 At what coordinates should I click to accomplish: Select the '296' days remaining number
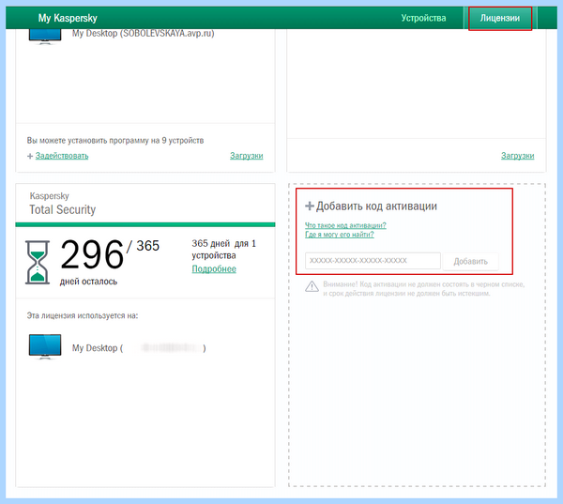(92, 254)
